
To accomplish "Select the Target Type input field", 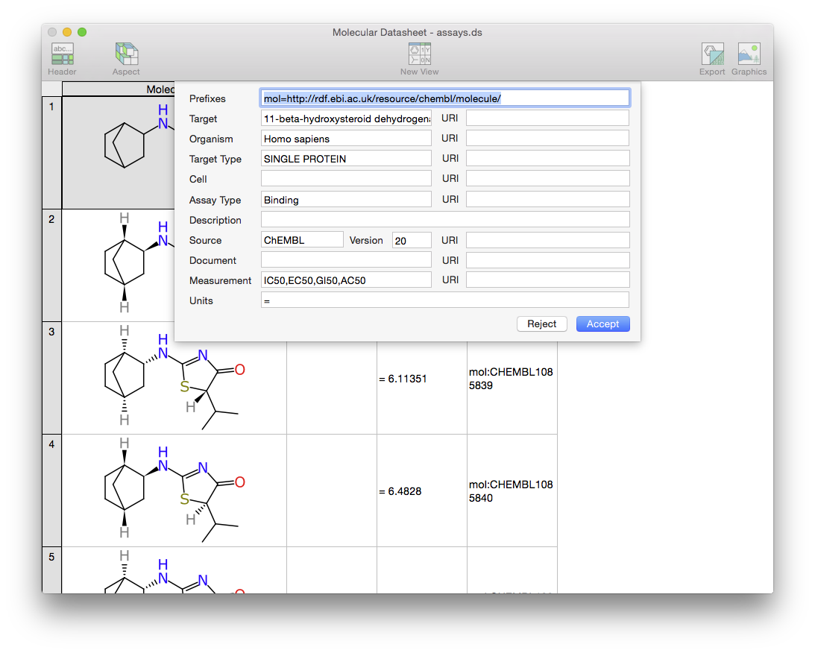I will 346,159.
